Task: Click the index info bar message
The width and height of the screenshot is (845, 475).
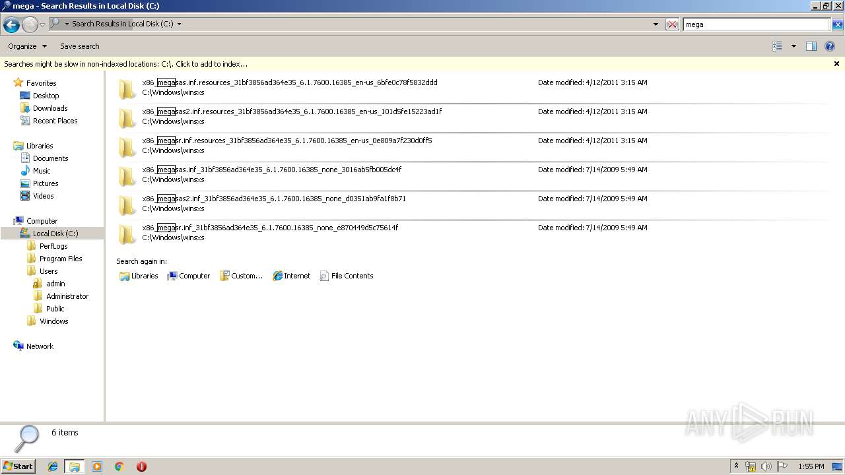Action: [126, 64]
